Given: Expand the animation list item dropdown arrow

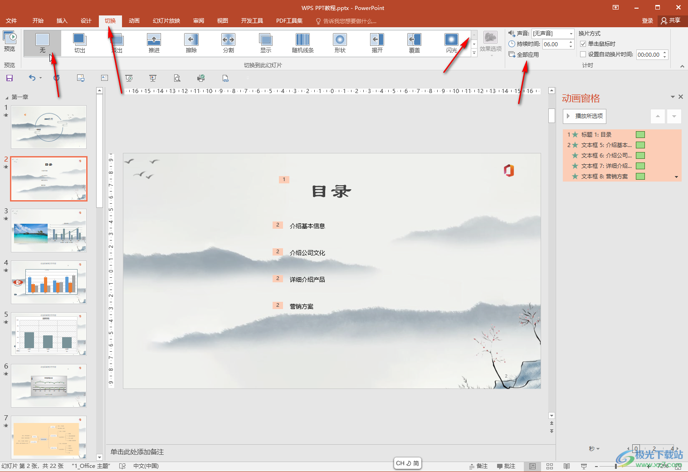Looking at the screenshot, I should click(677, 177).
